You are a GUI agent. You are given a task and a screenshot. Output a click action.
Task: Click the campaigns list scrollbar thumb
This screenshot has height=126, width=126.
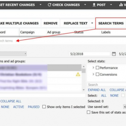(83, 71)
